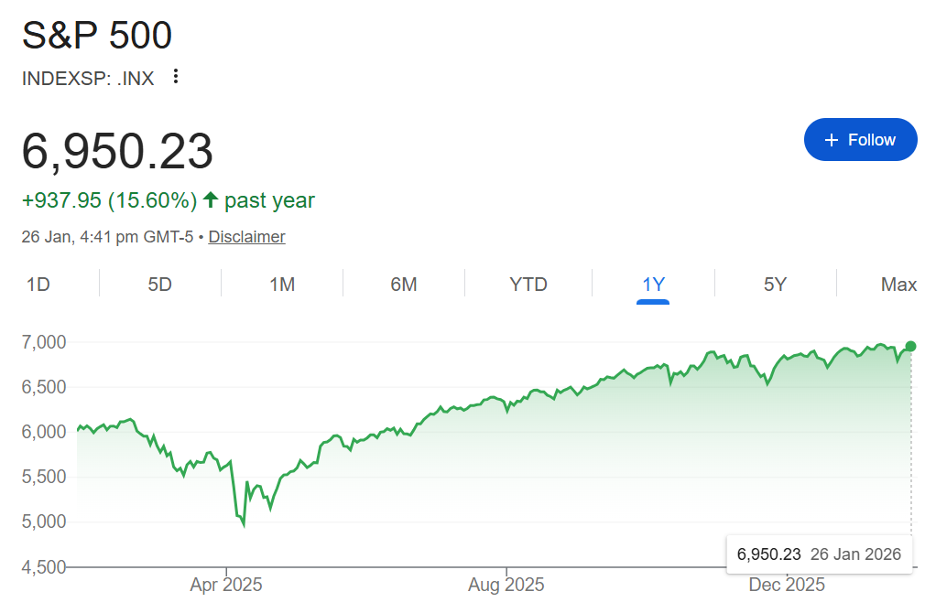The width and height of the screenshot is (925, 613).
Task: Open the Disclaimer link
Action: [x=246, y=236]
